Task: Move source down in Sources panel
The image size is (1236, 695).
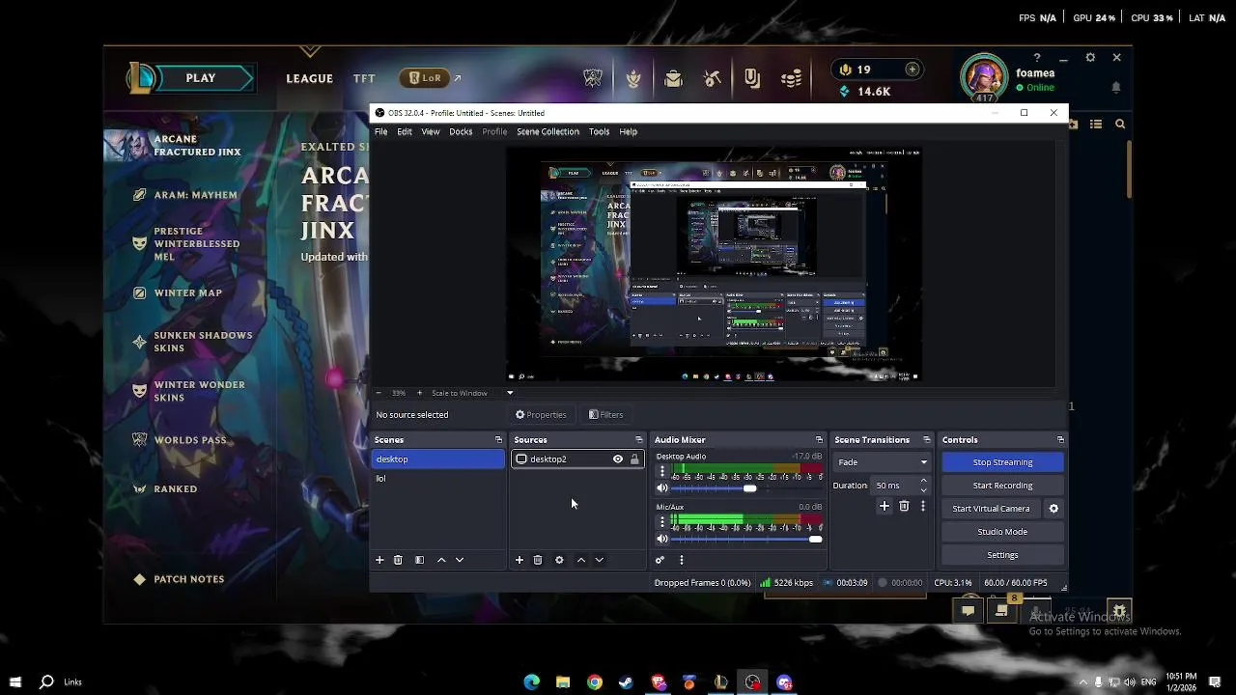Action: [600, 560]
